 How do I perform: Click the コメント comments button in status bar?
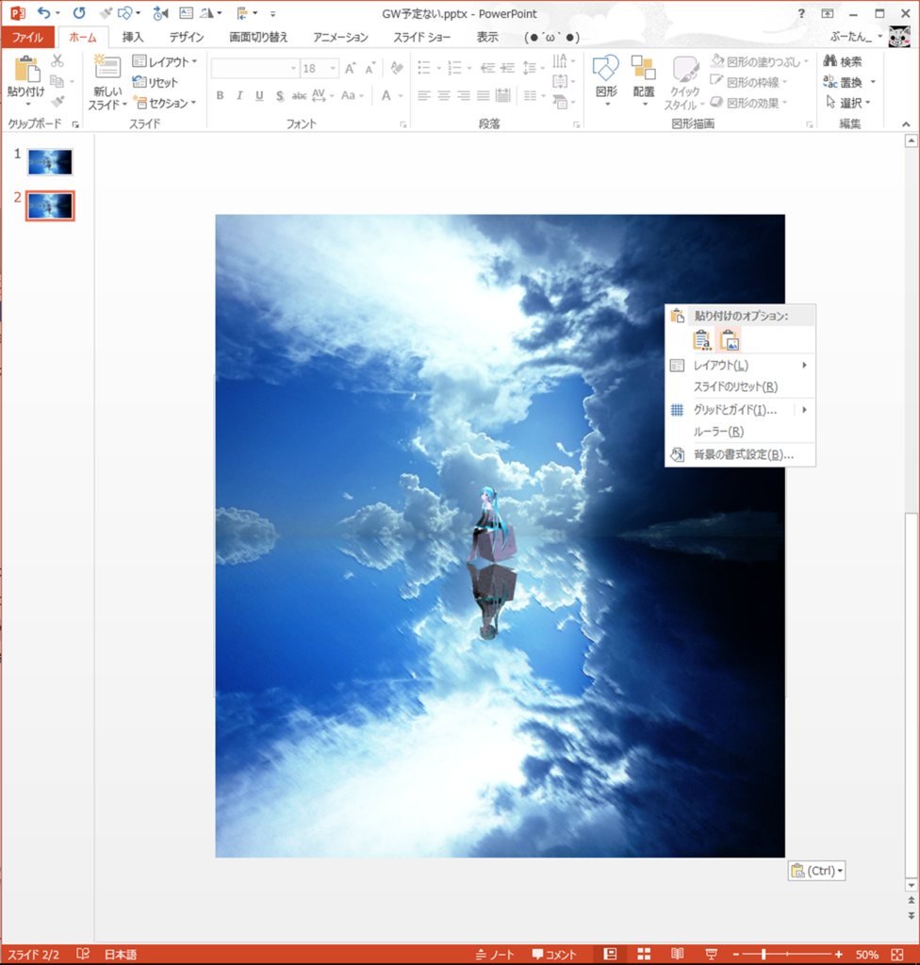coord(554,955)
